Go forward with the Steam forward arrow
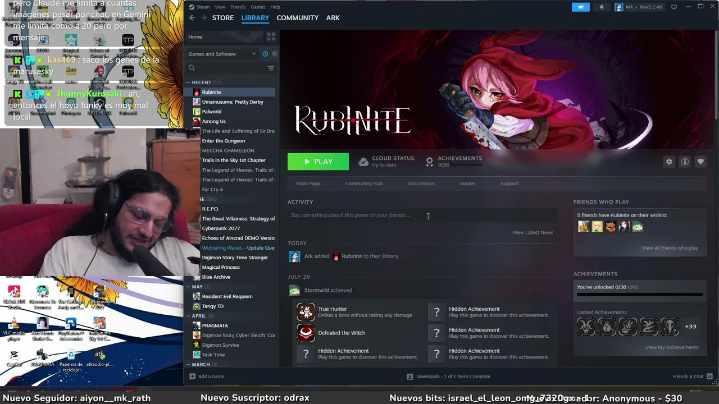The width and height of the screenshot is (719, 404). click(203, 18)
